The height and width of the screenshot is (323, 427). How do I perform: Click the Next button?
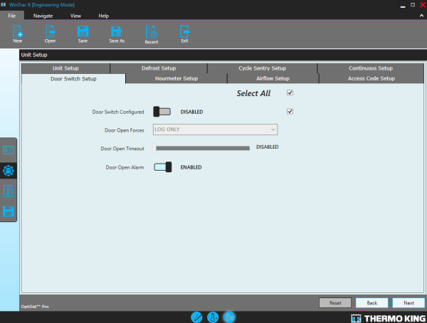point(408,302)
